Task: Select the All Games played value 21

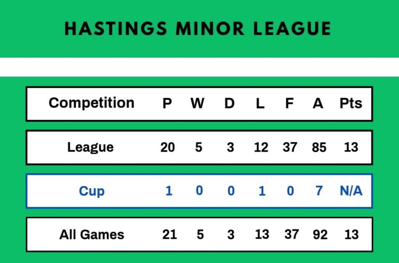Action: pos(169,235)
